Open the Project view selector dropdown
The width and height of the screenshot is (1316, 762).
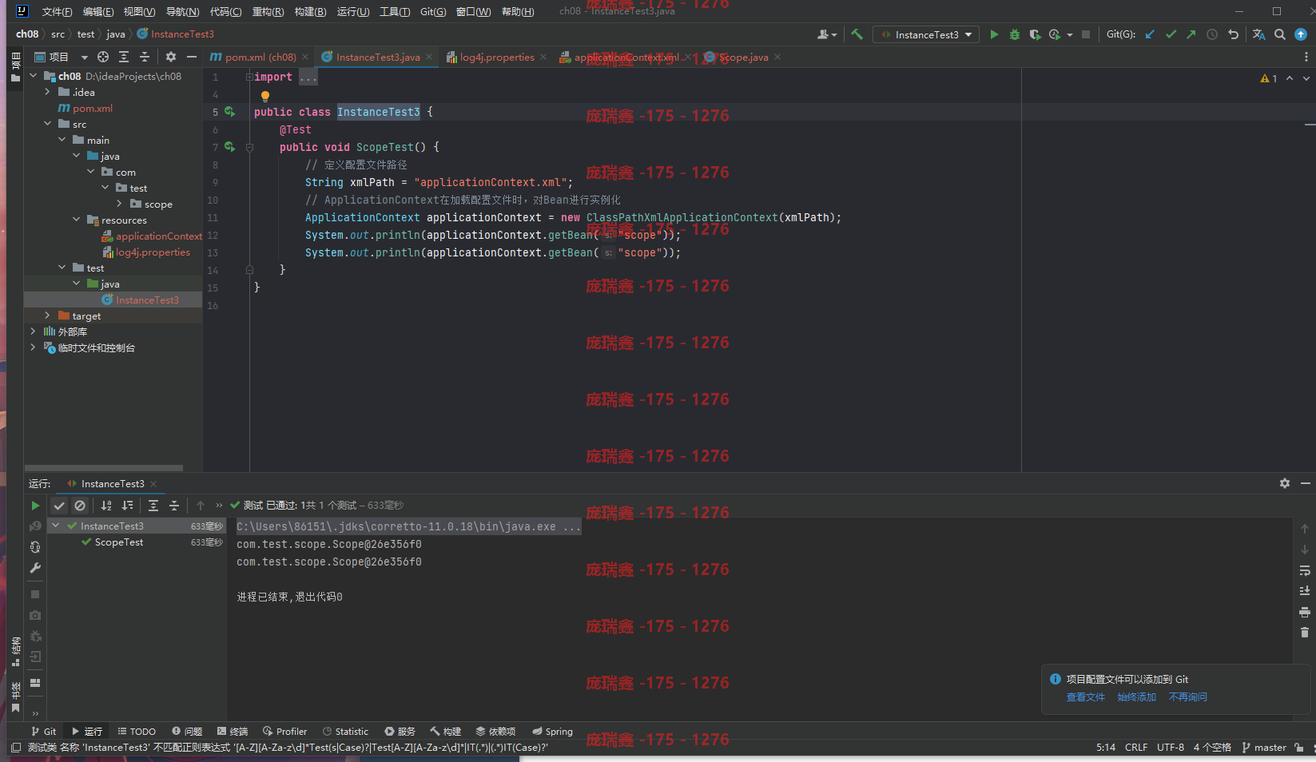61,57
